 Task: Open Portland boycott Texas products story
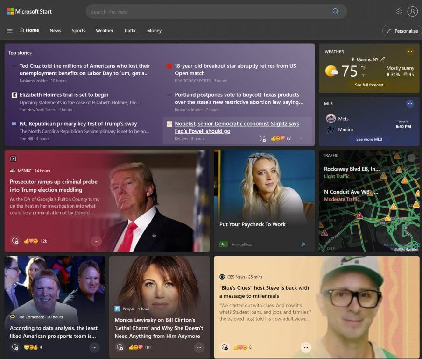239,98
